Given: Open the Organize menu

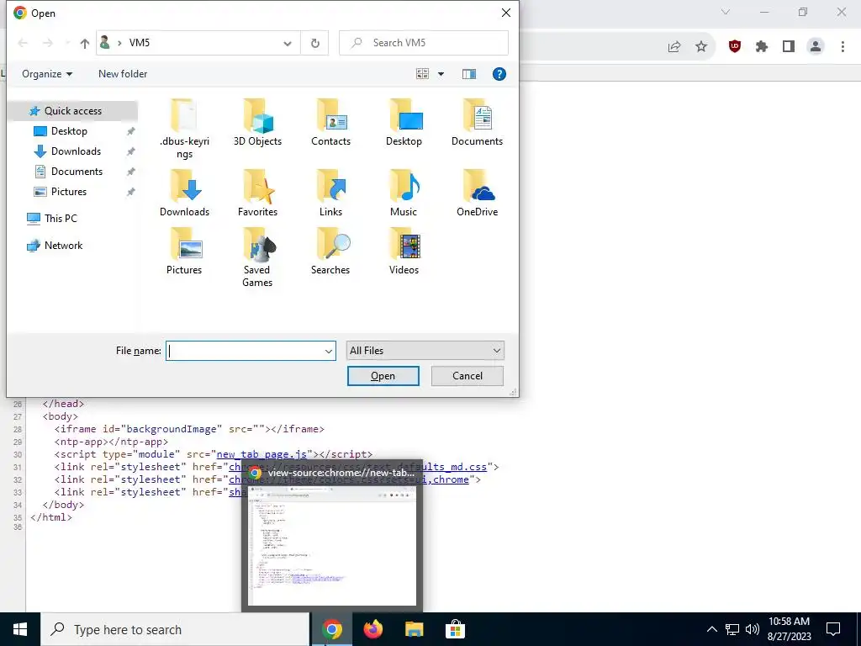Looking at the screenshot, I should pyautogui.click(x=47, y=74).
